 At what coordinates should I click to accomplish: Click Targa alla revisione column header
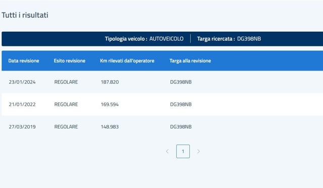pyautogui.click(x=190, y=61)
